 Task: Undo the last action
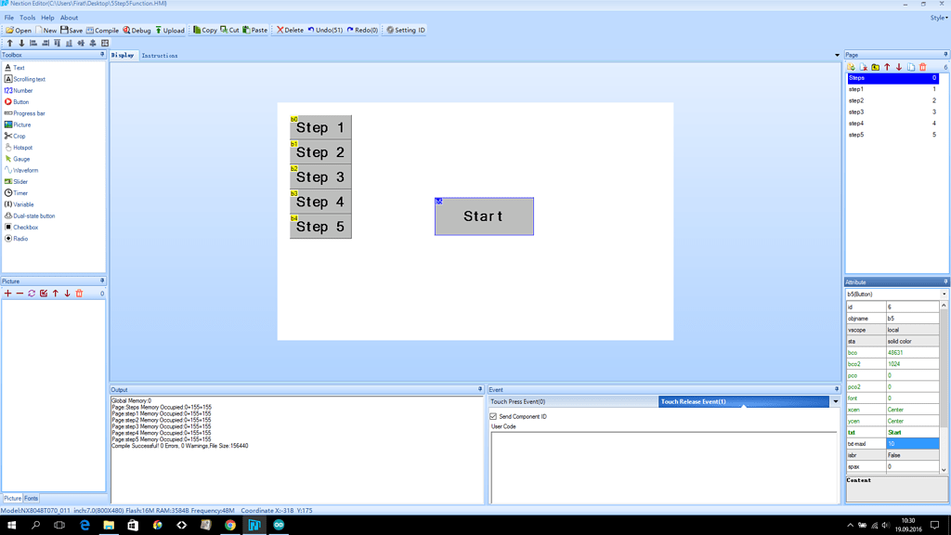(x=325, y=30)
